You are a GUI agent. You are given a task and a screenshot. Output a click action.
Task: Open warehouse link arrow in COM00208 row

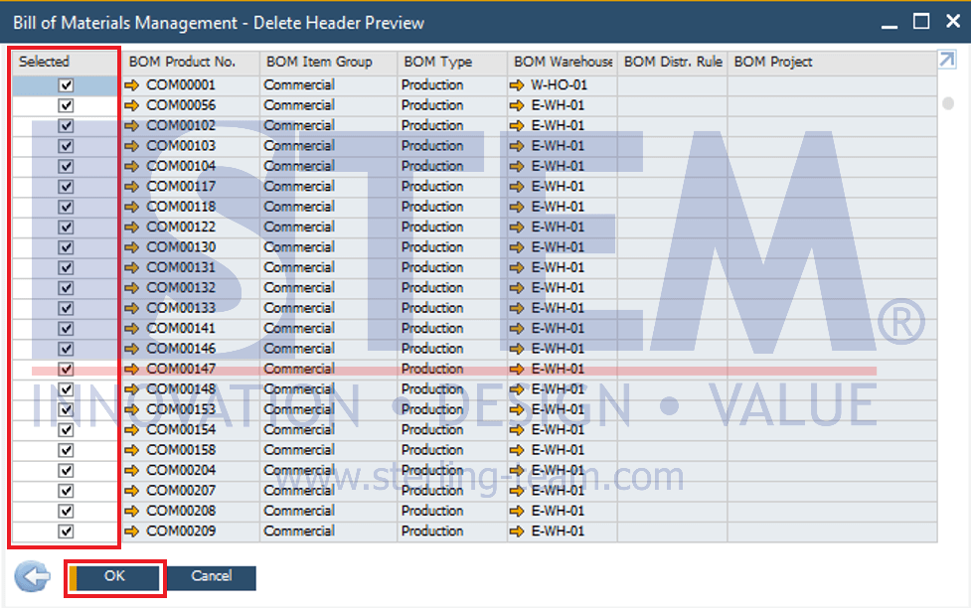click(x=517, y=511)
